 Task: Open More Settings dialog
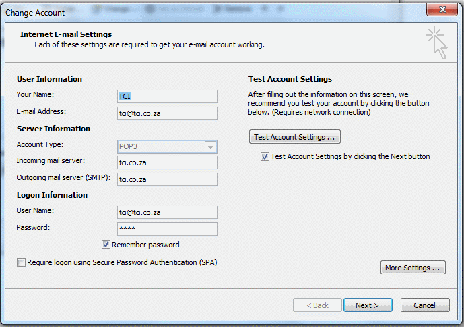(413, 268)
